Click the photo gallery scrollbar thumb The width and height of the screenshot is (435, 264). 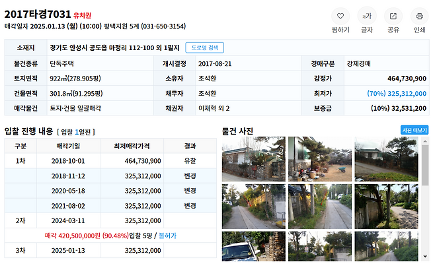coord(425,166)
